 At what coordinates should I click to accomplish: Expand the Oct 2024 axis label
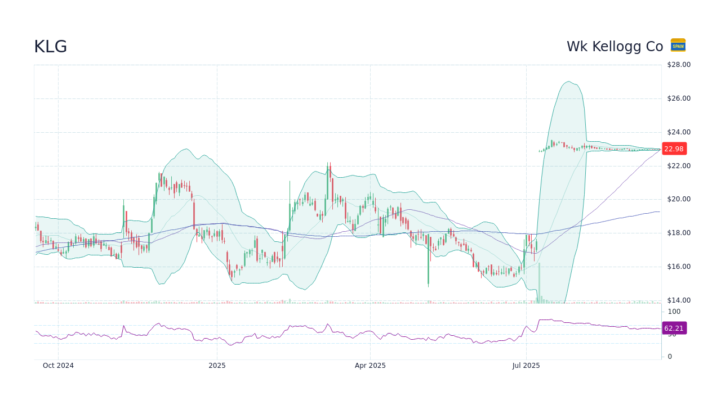pyautogui.click(x=58, y=365)
